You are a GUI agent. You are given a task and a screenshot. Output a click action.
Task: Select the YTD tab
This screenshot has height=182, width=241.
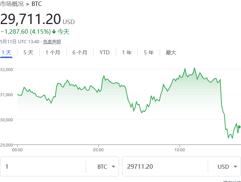105,53
